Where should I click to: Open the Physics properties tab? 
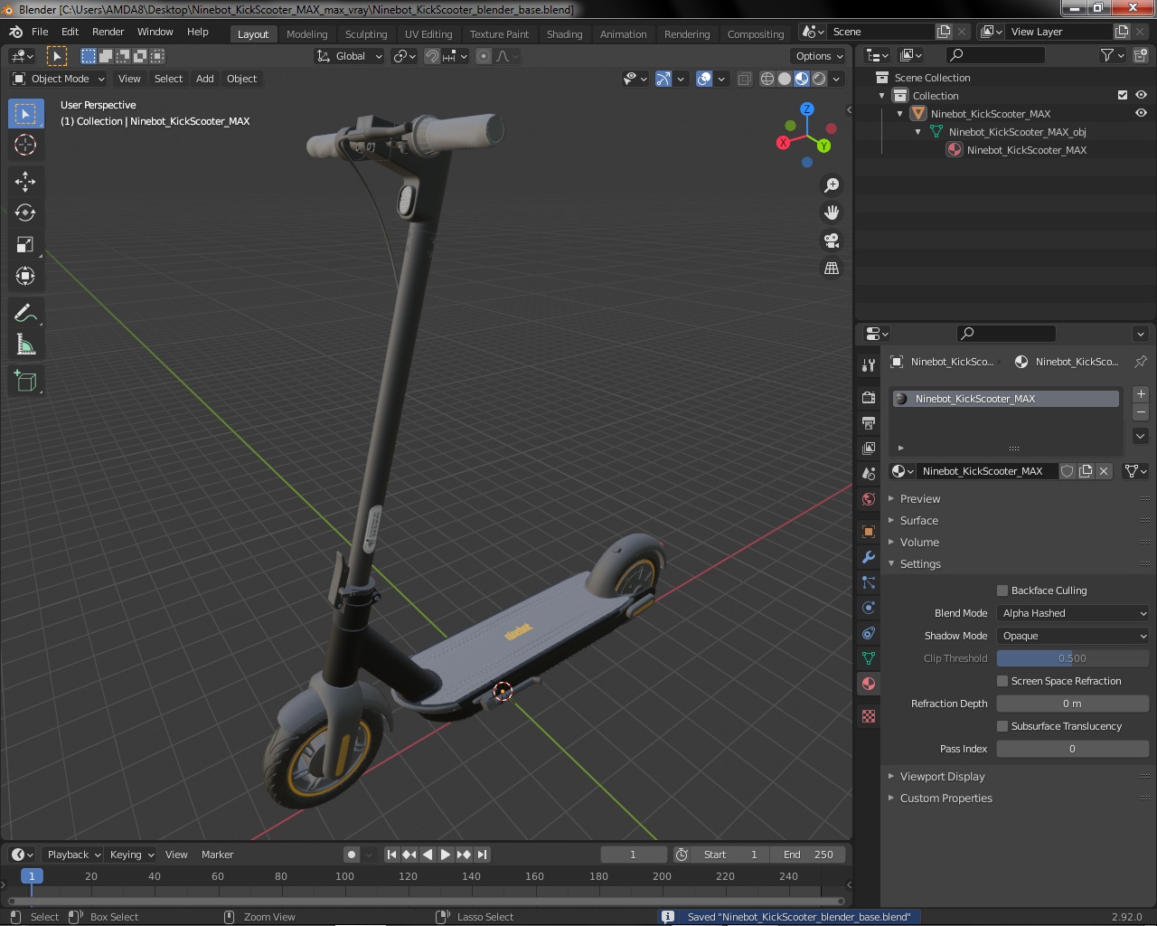[869, 607]
